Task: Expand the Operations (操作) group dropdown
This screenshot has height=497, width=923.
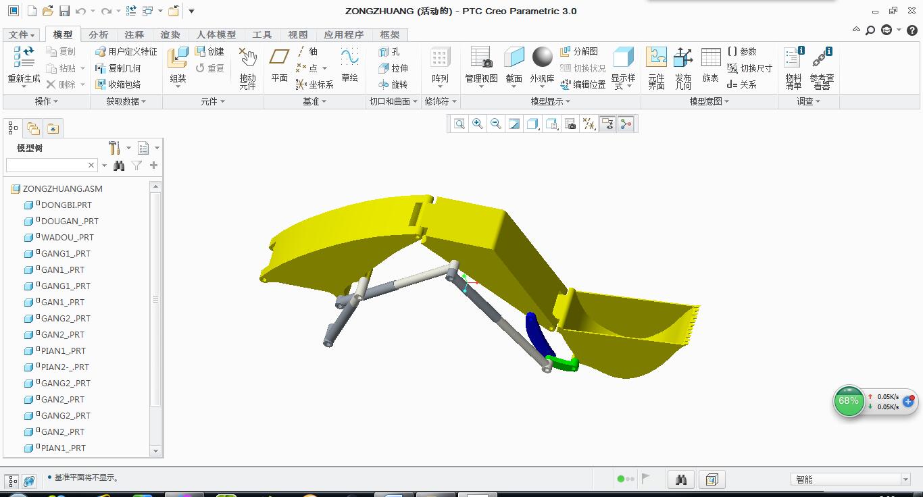Action: click(x=46, y=101)
